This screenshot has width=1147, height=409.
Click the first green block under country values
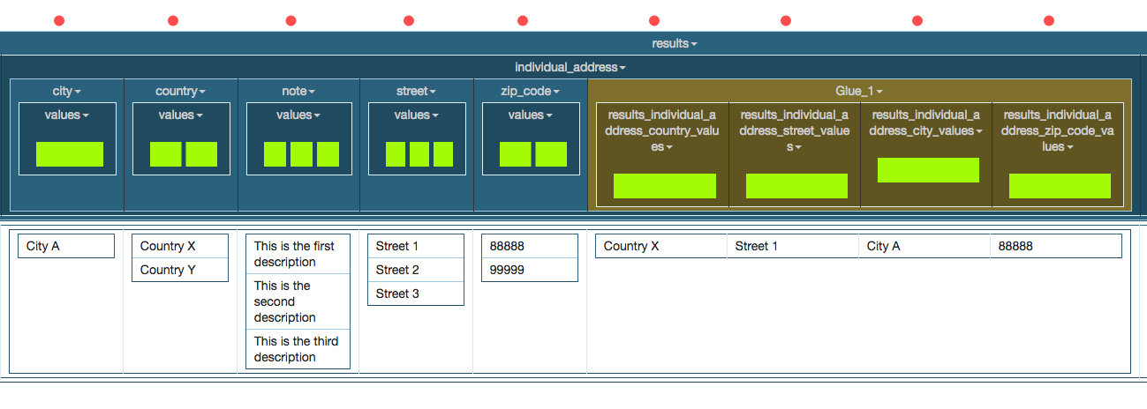(x=165, y=154)
